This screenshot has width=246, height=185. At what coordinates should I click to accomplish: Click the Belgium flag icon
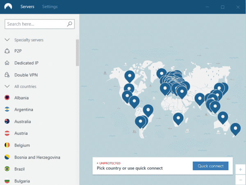pos(7,145)
